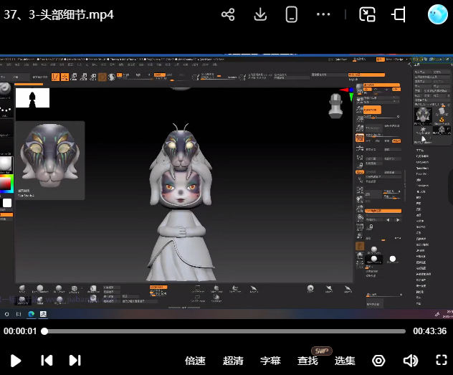Expand the 超清 video quality selector

[x=233, y=361]
